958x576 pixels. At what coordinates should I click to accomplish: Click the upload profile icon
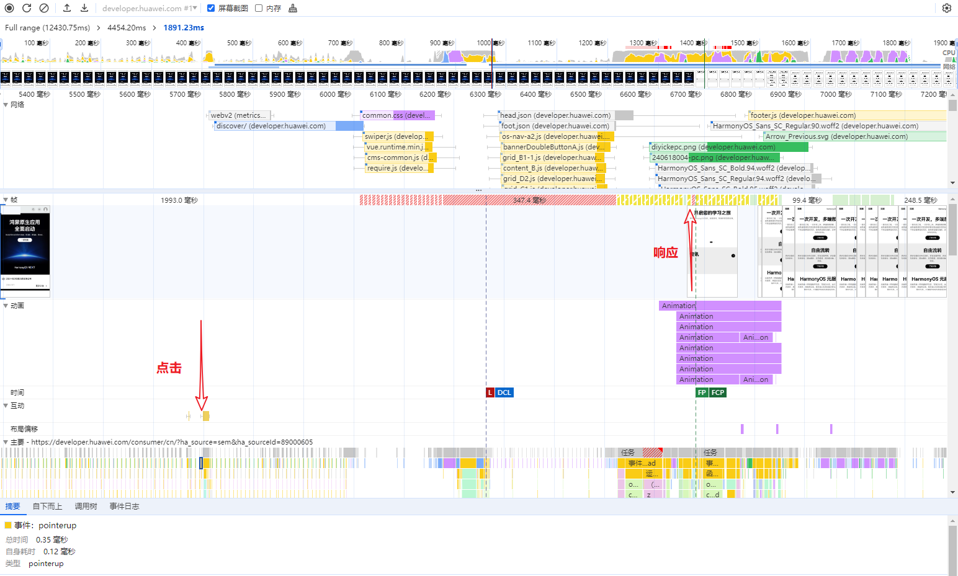tap(67, 8)
